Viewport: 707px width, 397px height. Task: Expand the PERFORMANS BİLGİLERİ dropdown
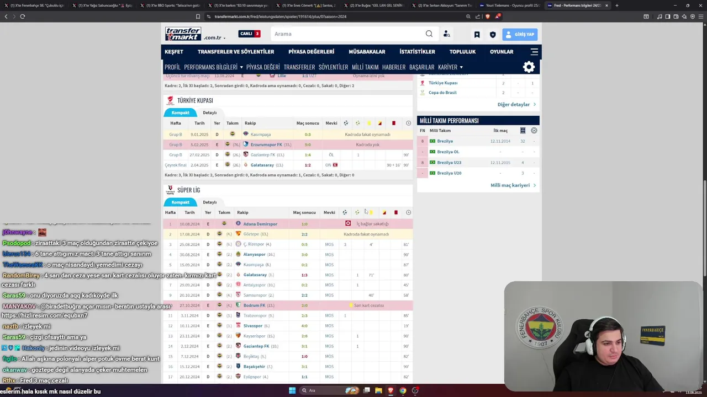(213, 67)
